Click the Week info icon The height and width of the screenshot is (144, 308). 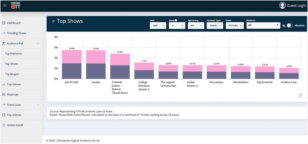176,20
